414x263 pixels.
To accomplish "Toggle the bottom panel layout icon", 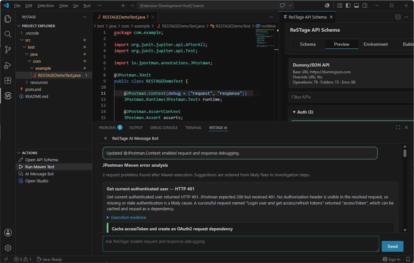I will (356, 5).
